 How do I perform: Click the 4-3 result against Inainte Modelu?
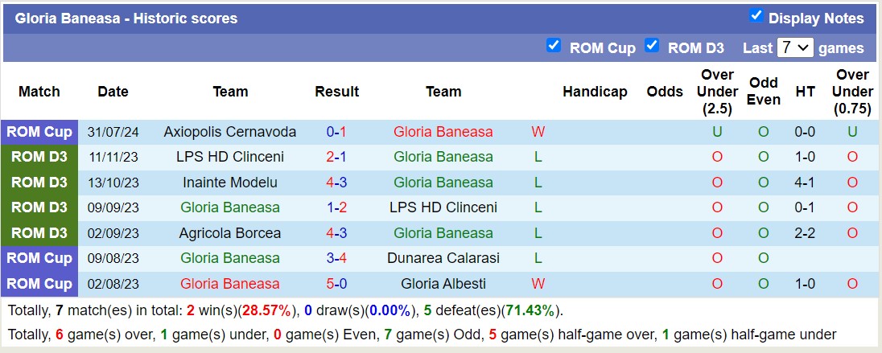click(x=336, y=183)
